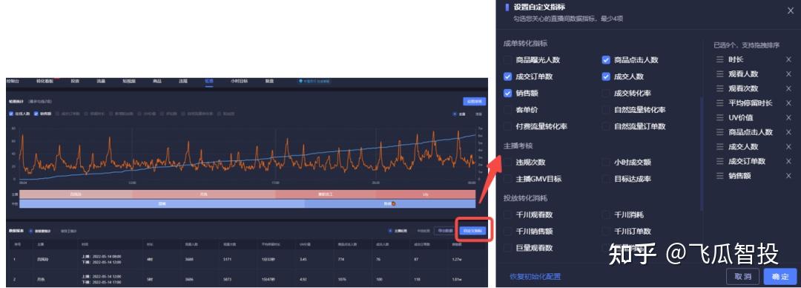The width and height of the screenshot is (801, 288).
Task: Remove UV价值 from the selected list
Action: [x=788, y=118]
